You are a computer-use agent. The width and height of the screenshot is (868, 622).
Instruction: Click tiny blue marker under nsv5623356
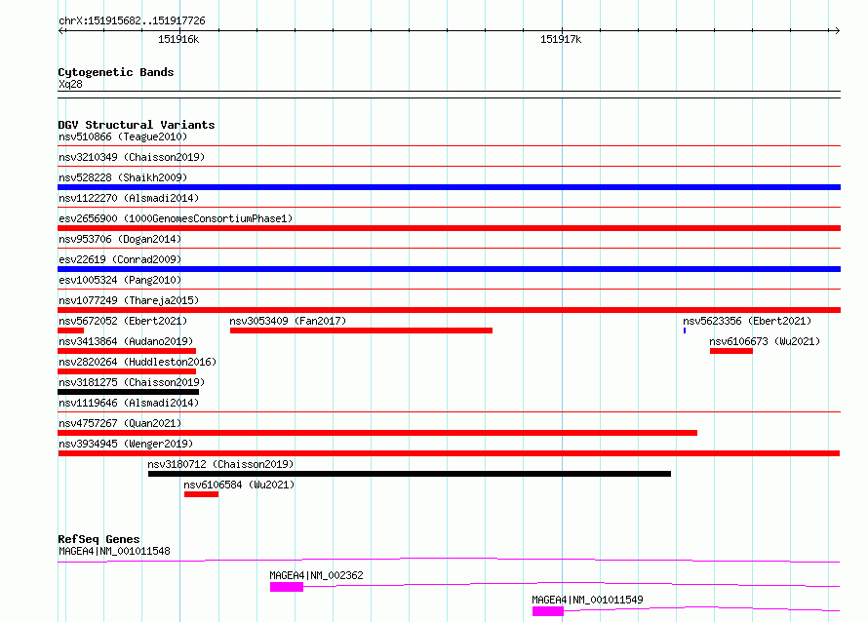pos(685,330)
